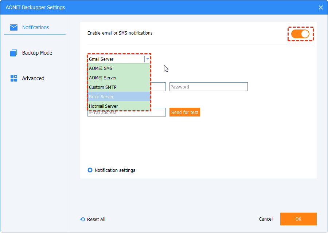Viewport: 328px width, 233px height.
Task: Click the Backup Mode stacked squares icon
Action: (14, 53)
